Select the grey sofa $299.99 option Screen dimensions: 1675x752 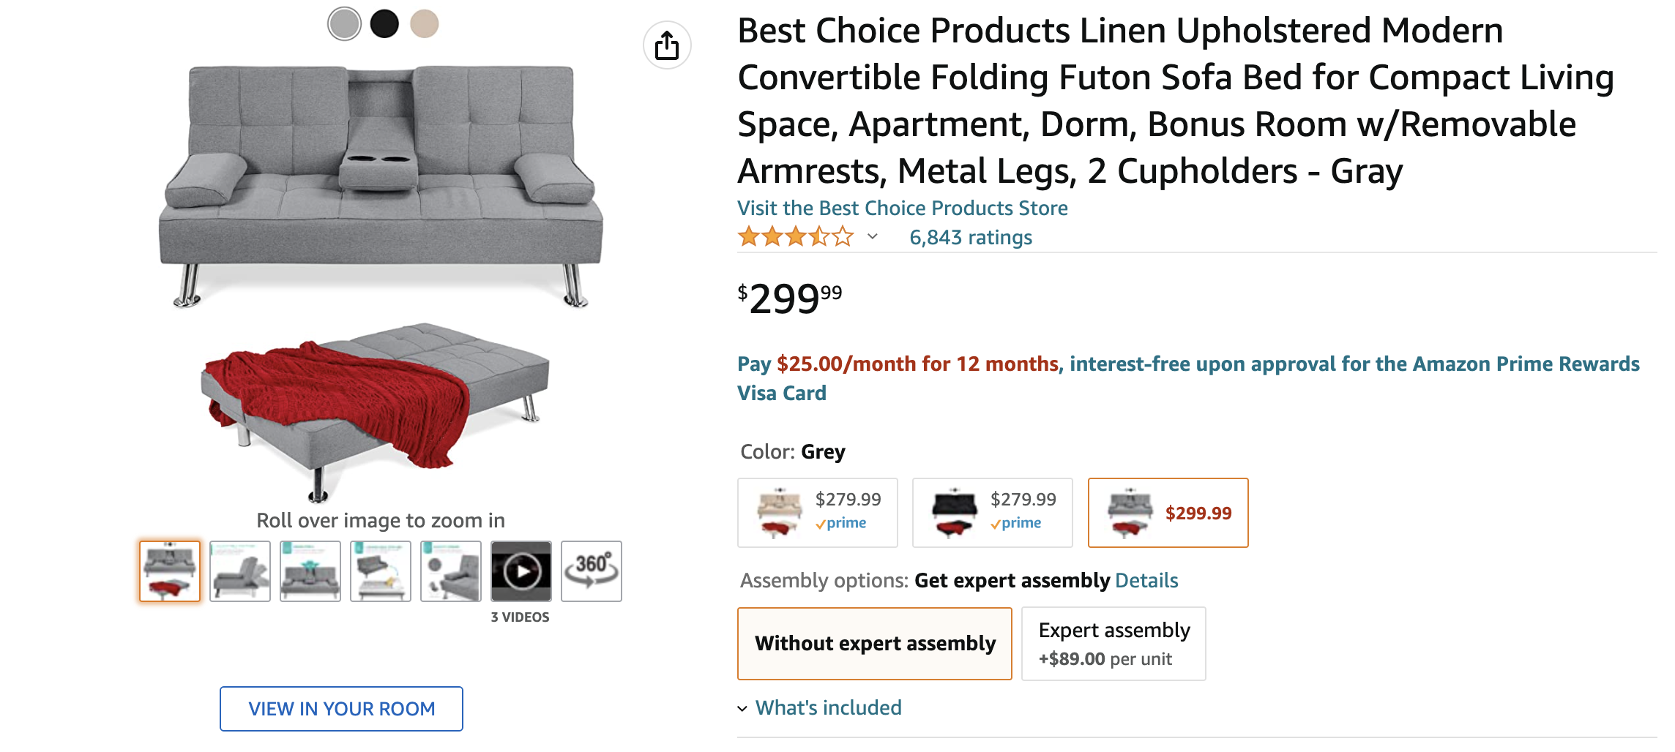1168,513
